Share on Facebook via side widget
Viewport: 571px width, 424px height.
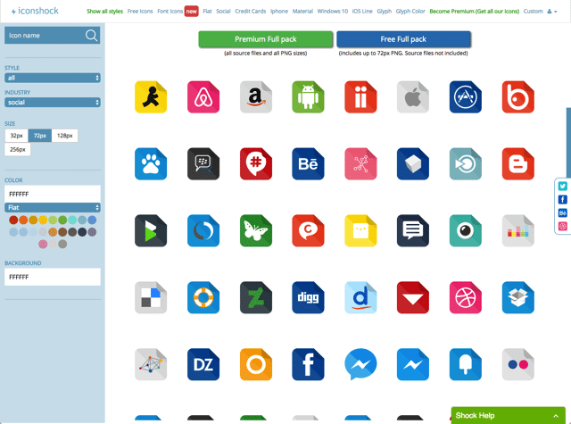coord(563,200)
